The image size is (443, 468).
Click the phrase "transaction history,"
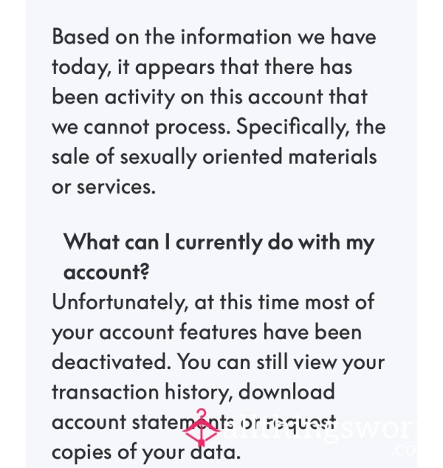coord(142,392)
